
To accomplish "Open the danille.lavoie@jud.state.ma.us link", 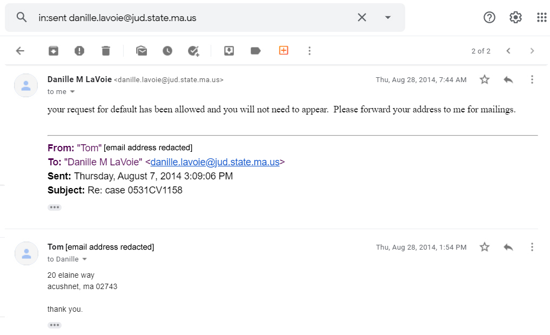I will pyautogui.click(x=215, y=162).
